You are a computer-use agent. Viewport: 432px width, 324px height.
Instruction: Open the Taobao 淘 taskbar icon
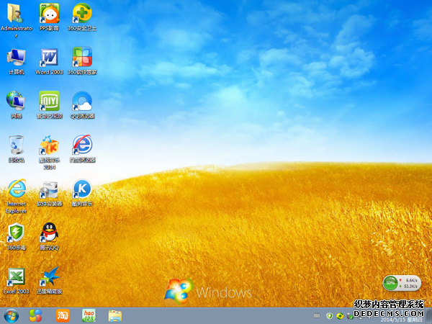[x=63, y=316]
